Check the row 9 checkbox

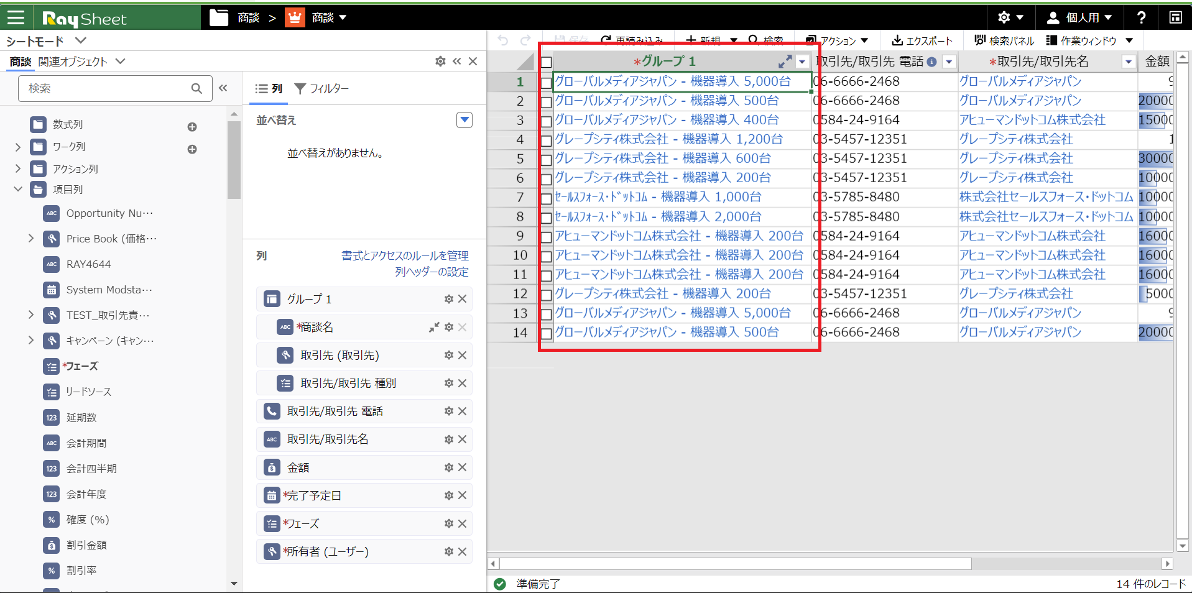546,237
